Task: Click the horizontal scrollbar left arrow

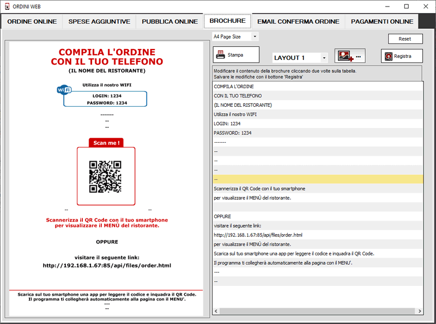Action: tap(216, 311)
